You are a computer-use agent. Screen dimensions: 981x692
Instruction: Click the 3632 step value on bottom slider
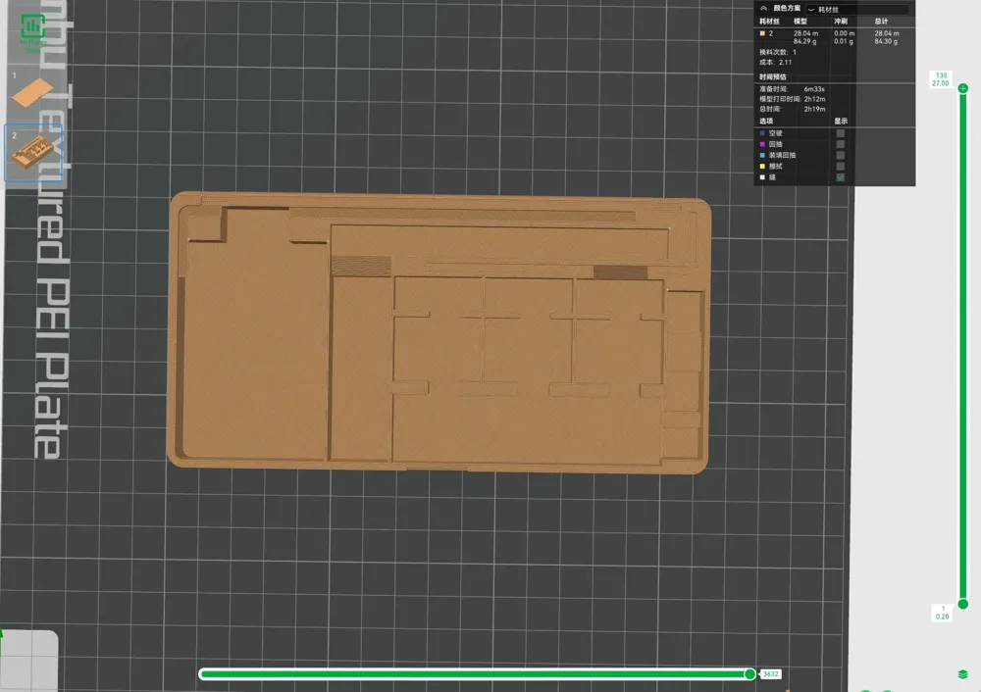click(x=769, y=674)
